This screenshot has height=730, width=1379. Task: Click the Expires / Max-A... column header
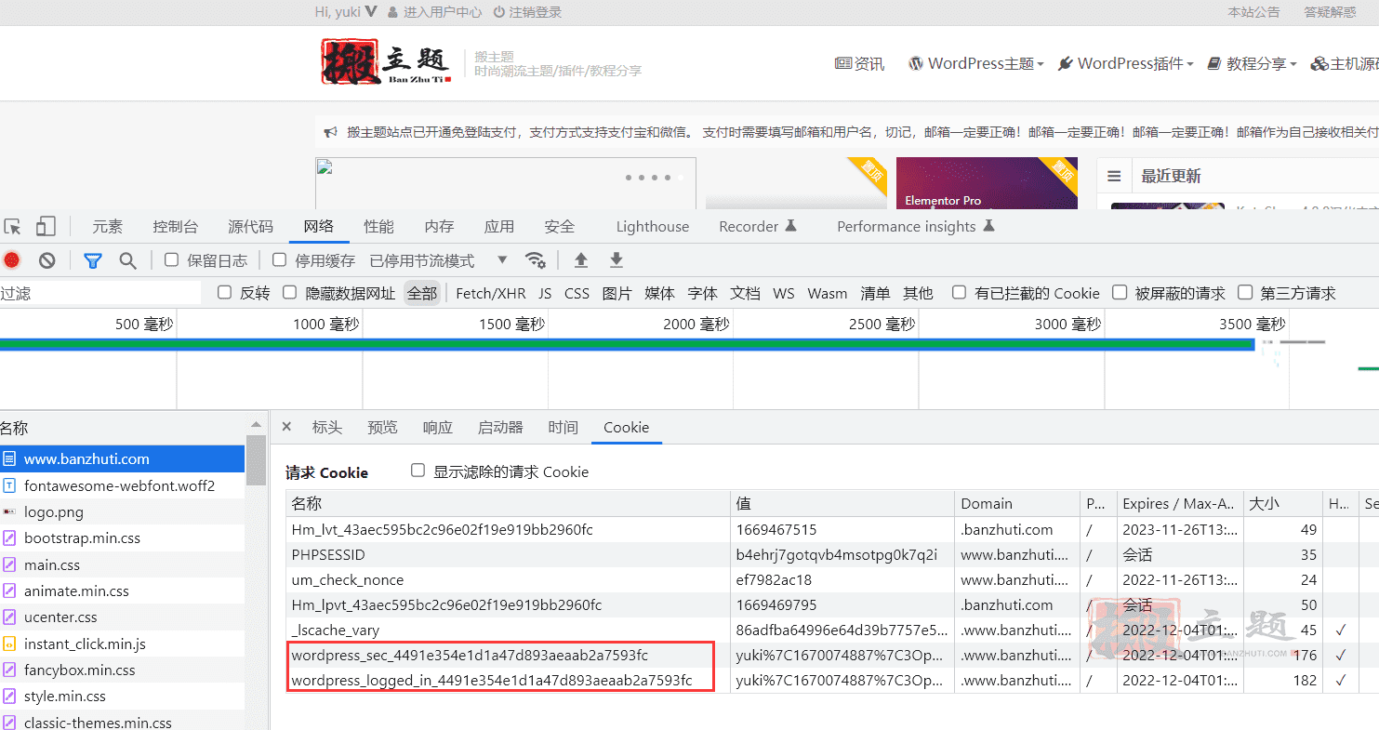(x=1179, y=503)
